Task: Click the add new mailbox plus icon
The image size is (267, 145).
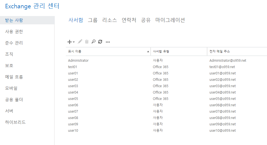Action: point(69,42)
